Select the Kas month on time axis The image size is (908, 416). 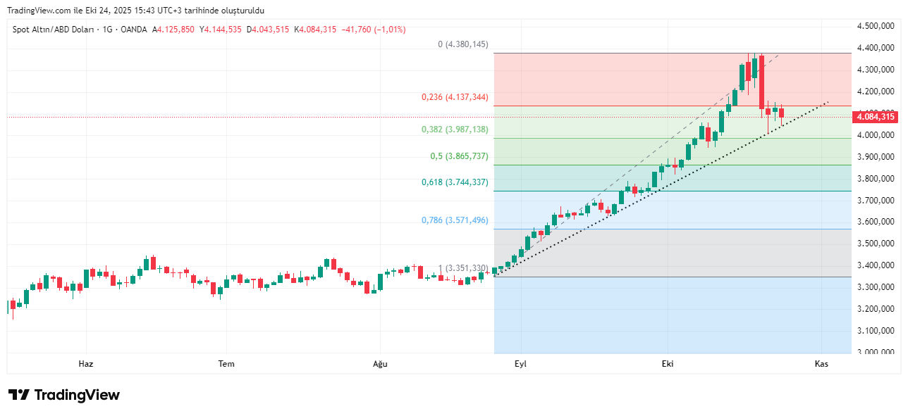coord(821,364)
